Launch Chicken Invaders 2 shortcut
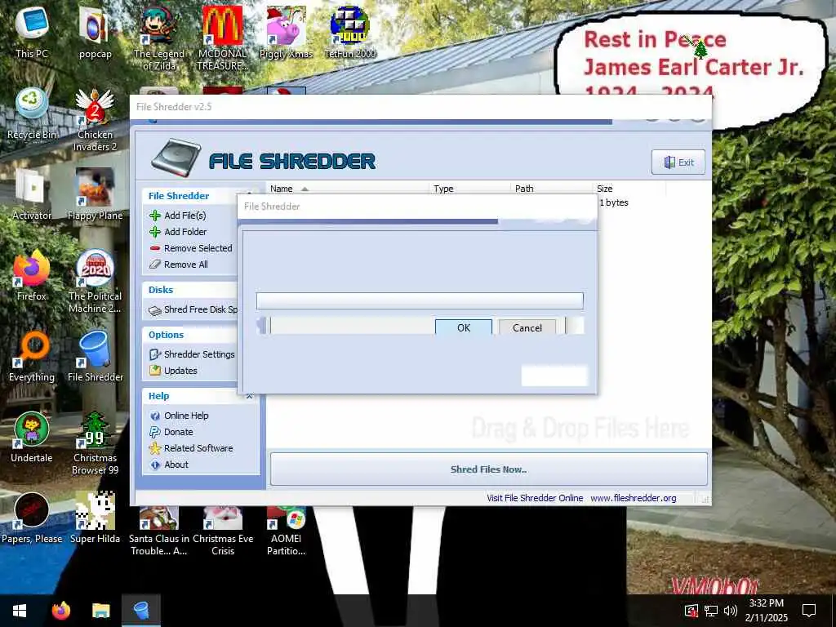836x627 pixels. (x=95, y=120)
